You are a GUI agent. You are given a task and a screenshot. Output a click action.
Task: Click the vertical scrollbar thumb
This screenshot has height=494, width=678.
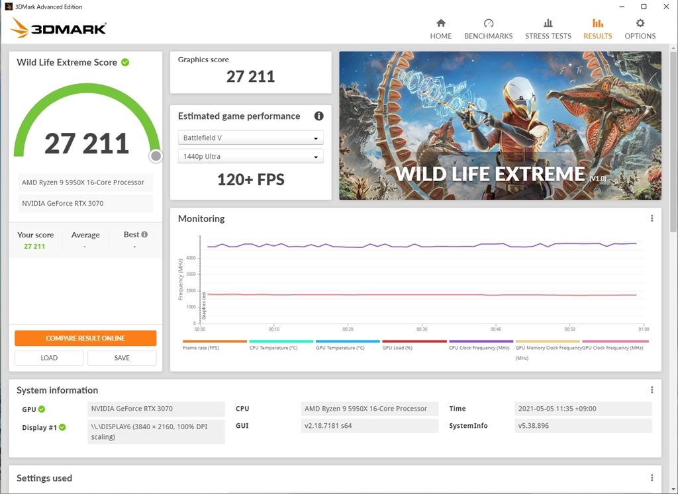(673, 142)
